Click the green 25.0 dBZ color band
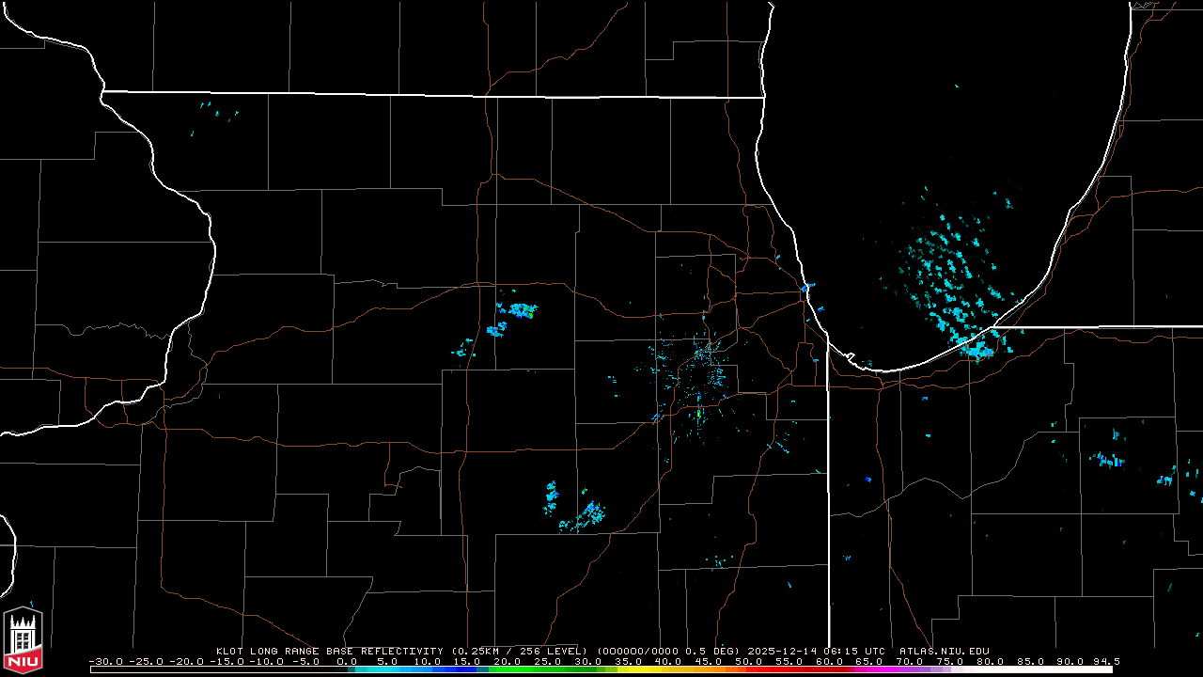Image resolution: width=1203 pixels, height=677 pixels. click(548, 669)
